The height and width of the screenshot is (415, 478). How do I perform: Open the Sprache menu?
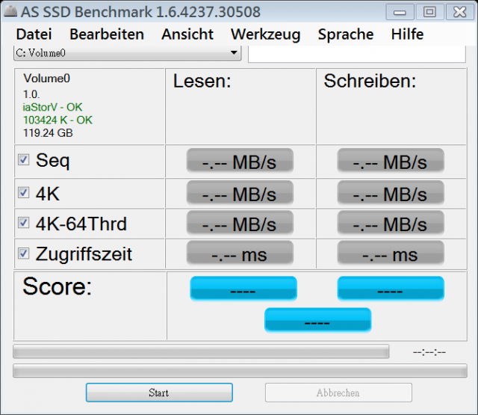point(346,34)
